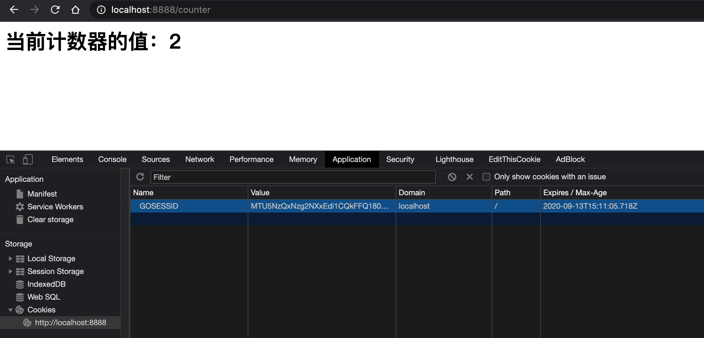
Task: Select Manifest in the Application sidebar
Action: tap(42, 194)
